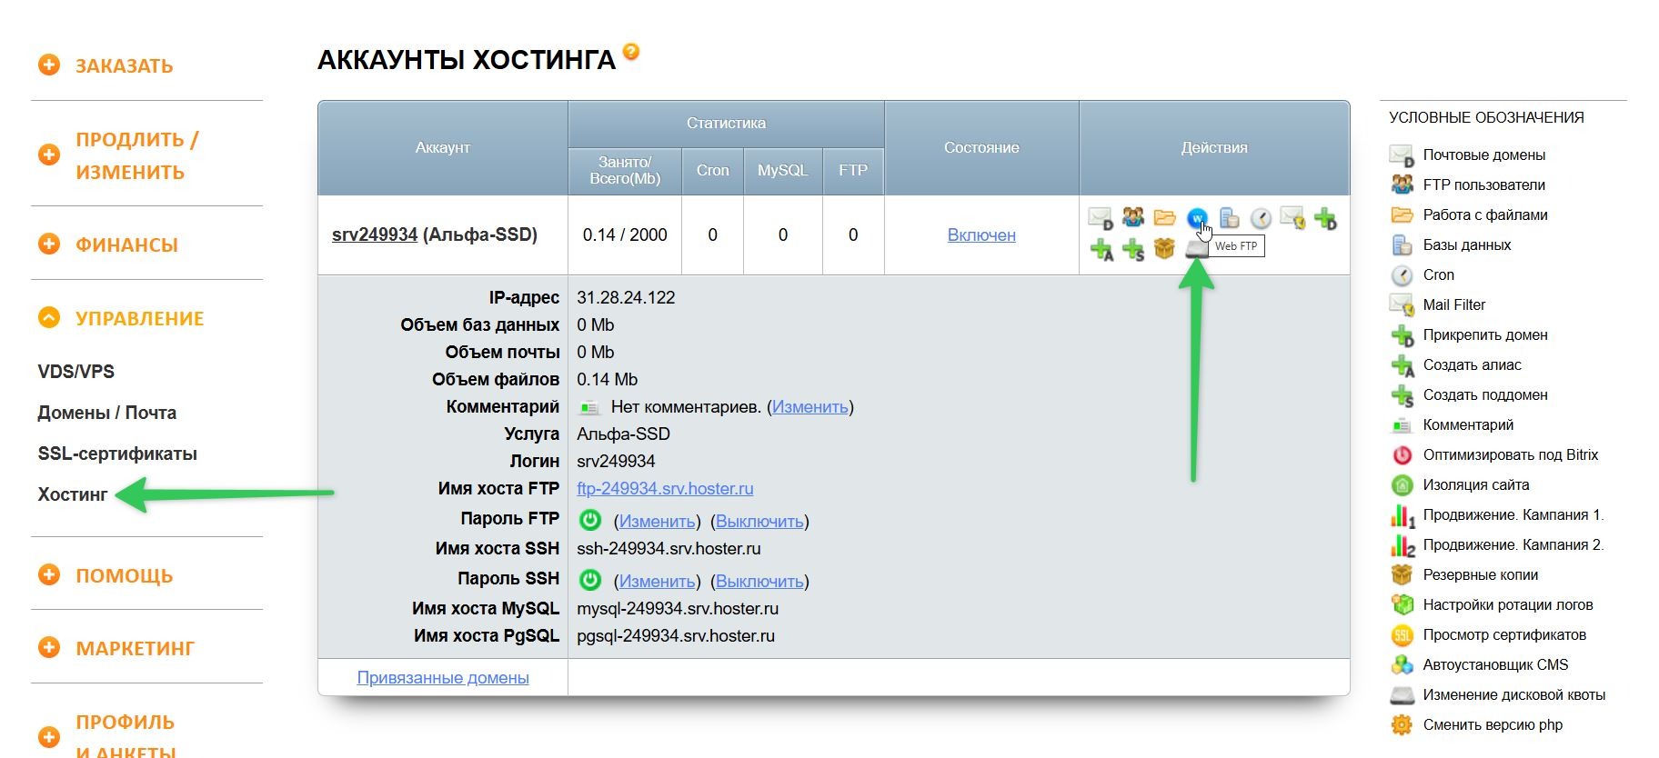This screenshot has width=1659, height=758.
Task: Click comment edit icon next to Комментарий
Action: click(589, 407)
